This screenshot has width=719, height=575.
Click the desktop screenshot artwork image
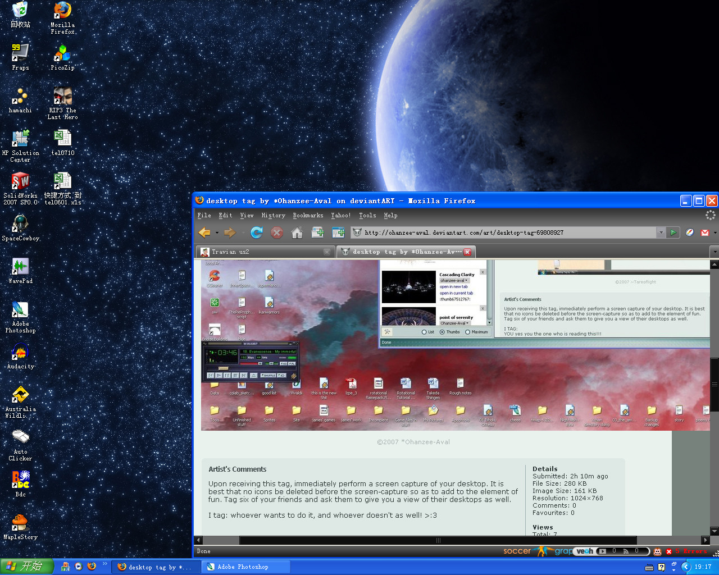pyautogui.click(x=455, y=345)
